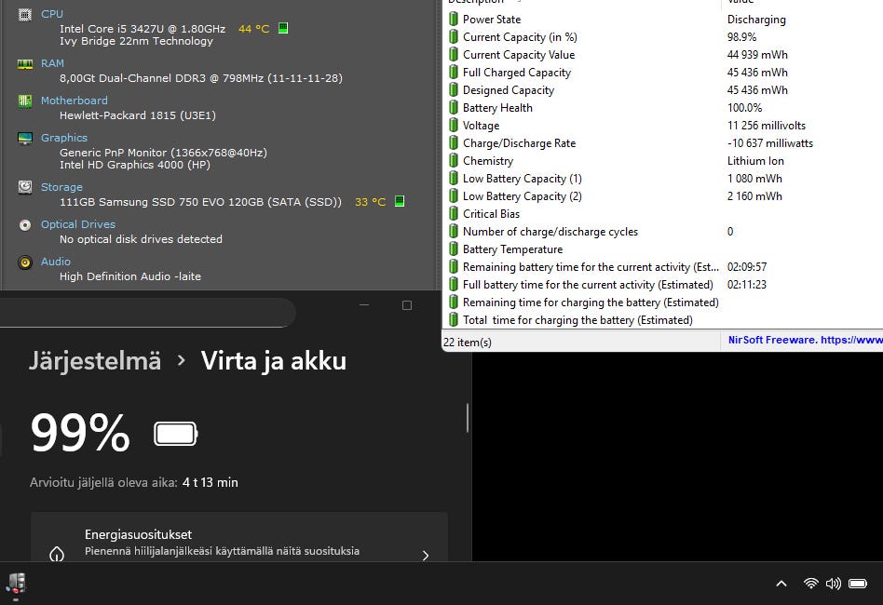
Task: Select Total time for charging the battery row
Action: click(x=662, y=320)
